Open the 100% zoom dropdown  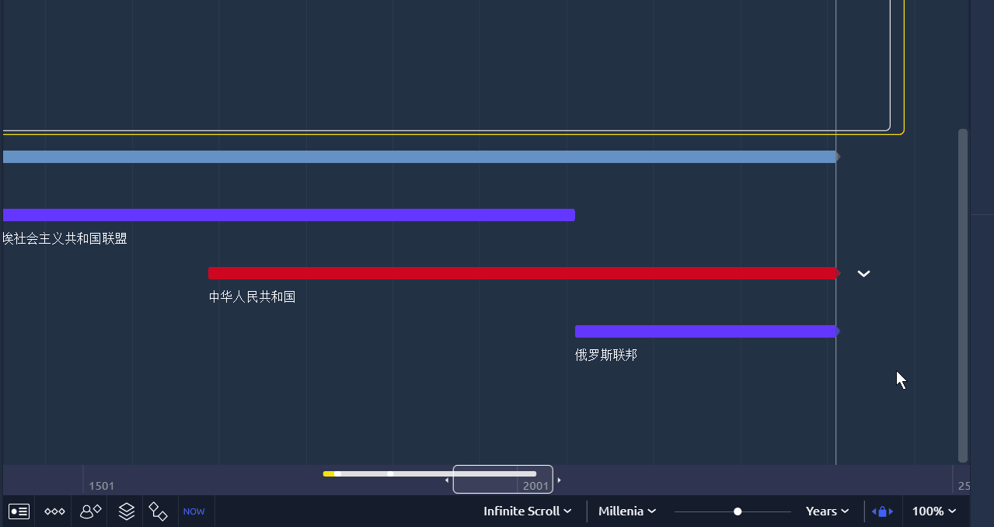(934, 511)
